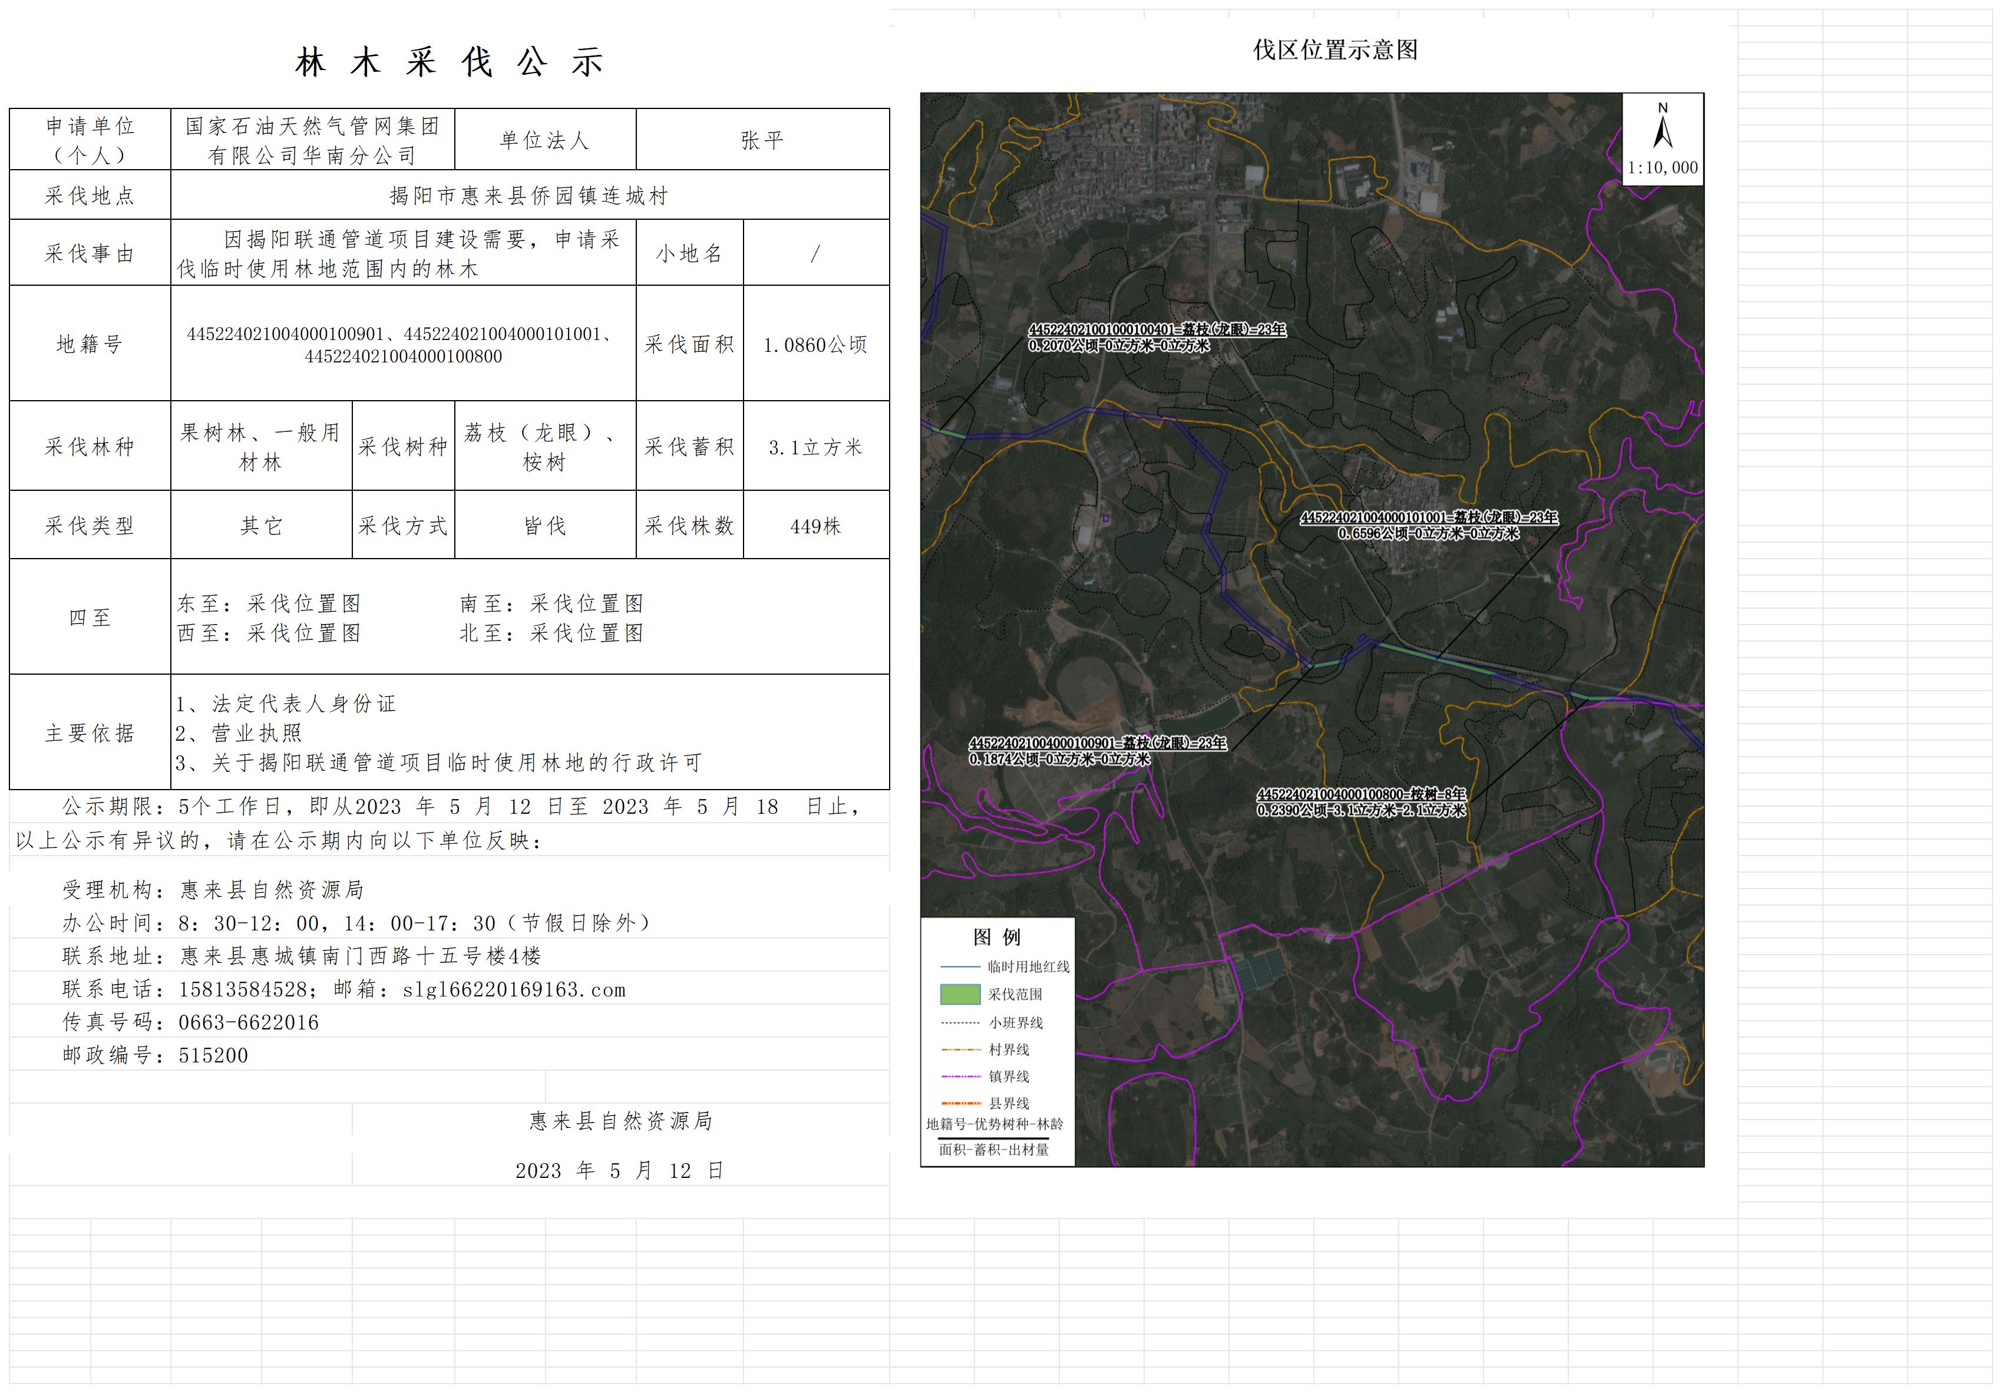Click the email address slgl6622@163.com text
This screenshot has height=1393, width=2002.
(514, 990)
